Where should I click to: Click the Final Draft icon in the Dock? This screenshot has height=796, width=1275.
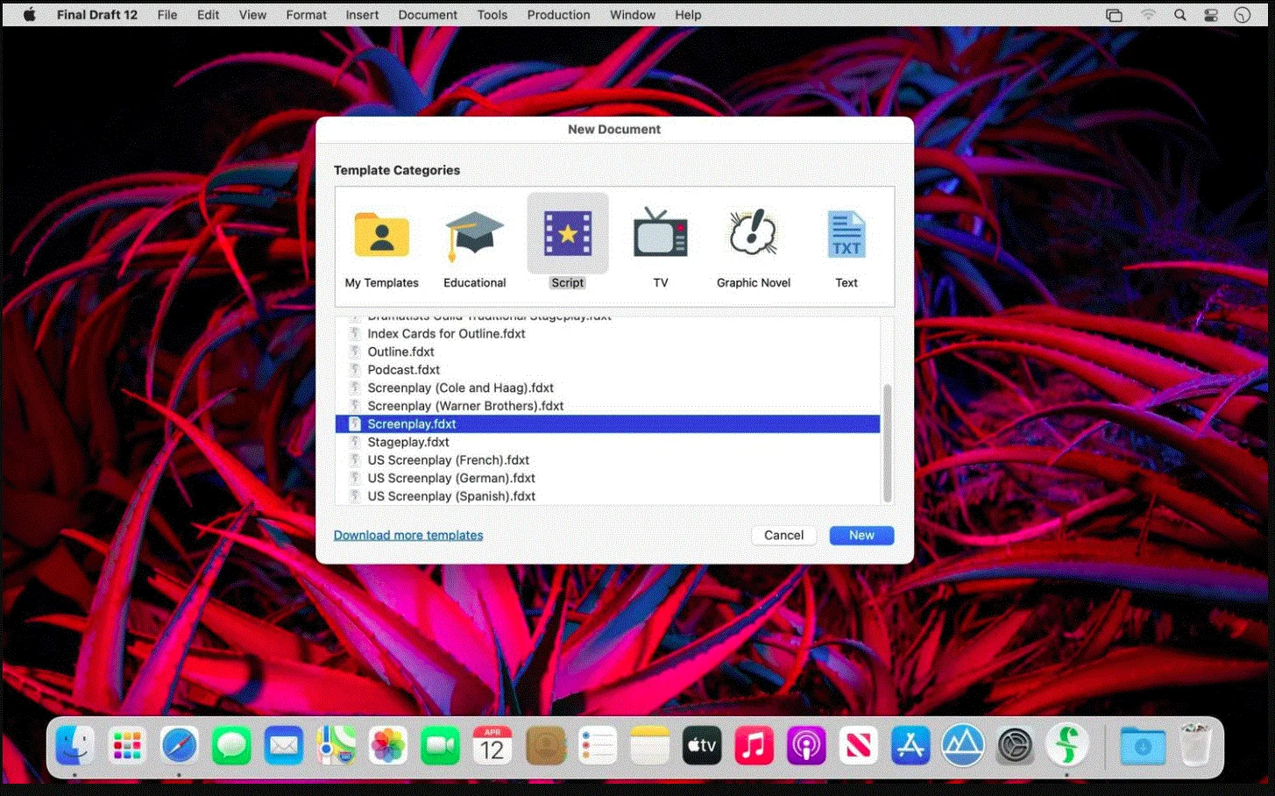click(x=1066, y=746)
